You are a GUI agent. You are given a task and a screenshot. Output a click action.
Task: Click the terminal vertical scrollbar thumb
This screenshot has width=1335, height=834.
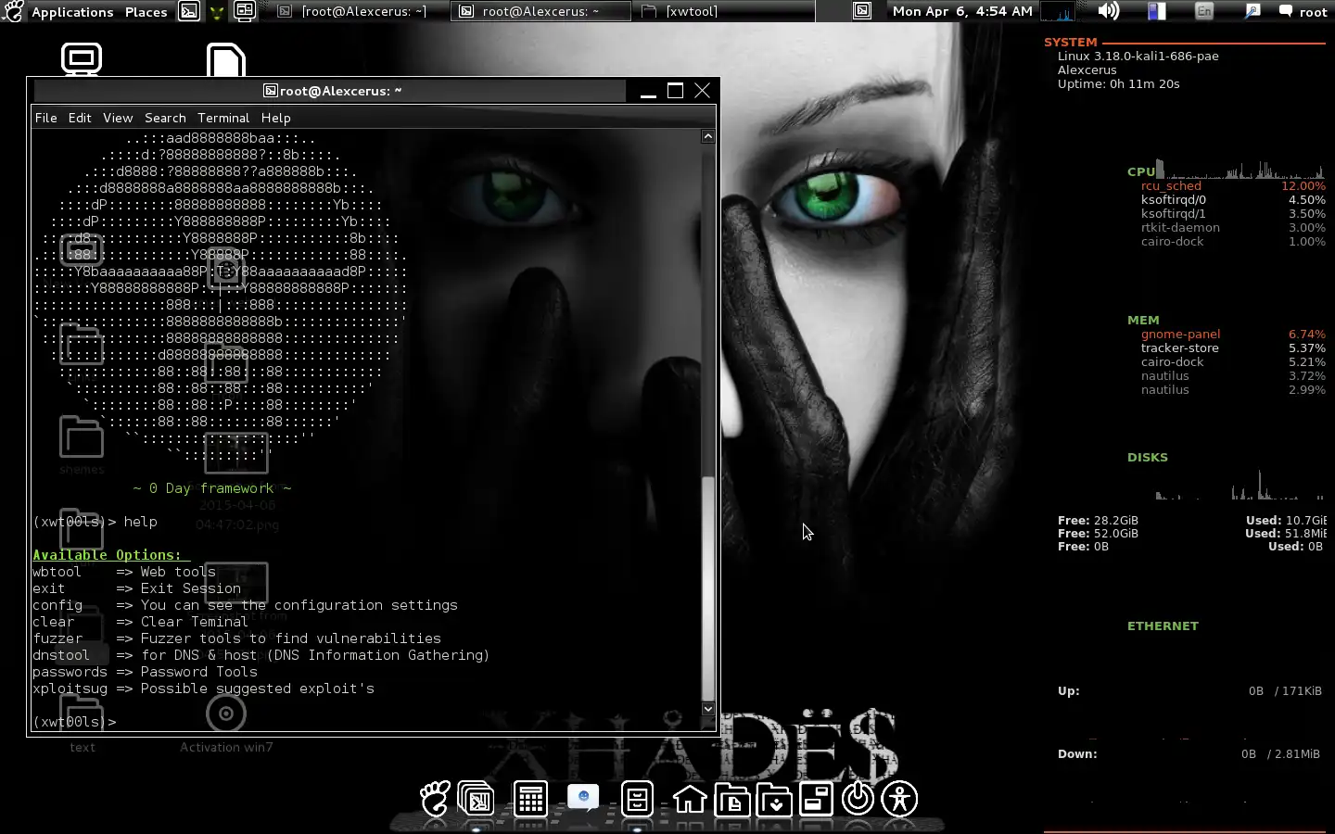[708, 589]
